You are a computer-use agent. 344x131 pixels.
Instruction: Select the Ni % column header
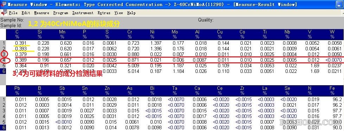coord(152,34)
